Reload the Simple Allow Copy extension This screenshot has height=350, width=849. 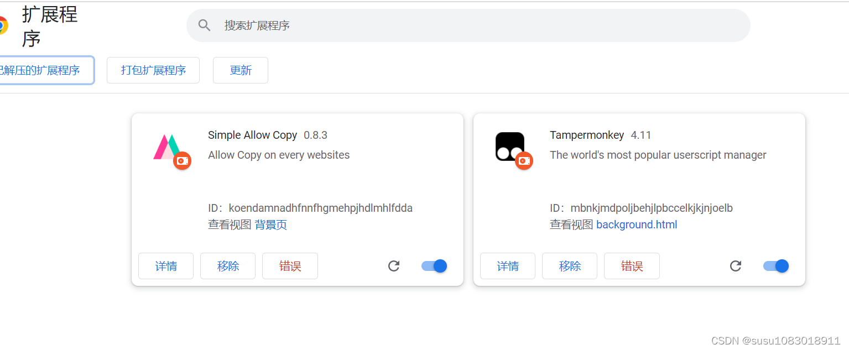pos(394,266)
